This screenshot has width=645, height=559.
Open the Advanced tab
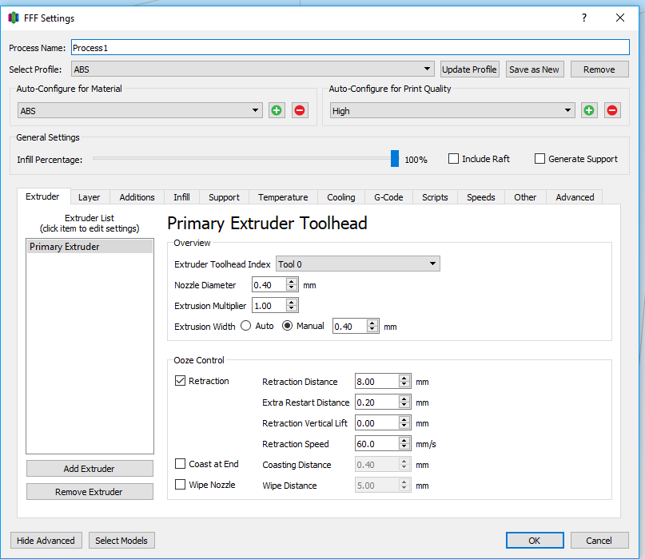click(x=575, y=197)
